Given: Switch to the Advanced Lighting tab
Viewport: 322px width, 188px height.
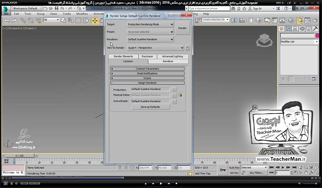Looking at the screenshot, I should click(x=173, y=56).
